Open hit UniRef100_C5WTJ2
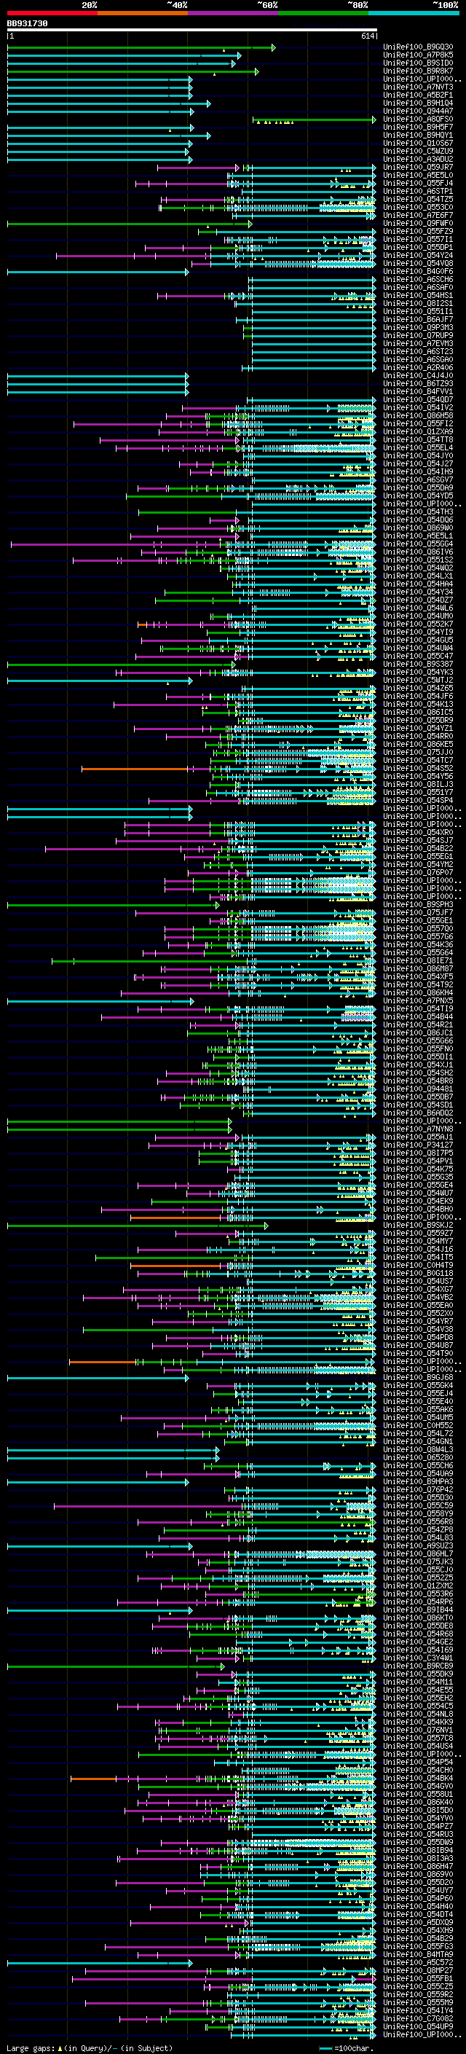Viewport: 466px width, 2054px height. [418, 680]
